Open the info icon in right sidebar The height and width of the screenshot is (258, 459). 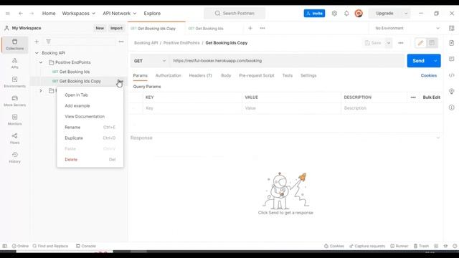point(451,107)
